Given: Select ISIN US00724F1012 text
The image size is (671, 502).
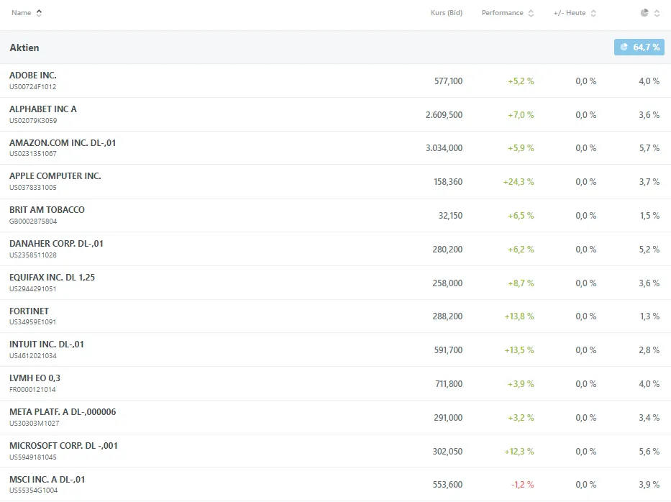Looking at the screenshot, I should pyautogui.click(x=32, y=87).
